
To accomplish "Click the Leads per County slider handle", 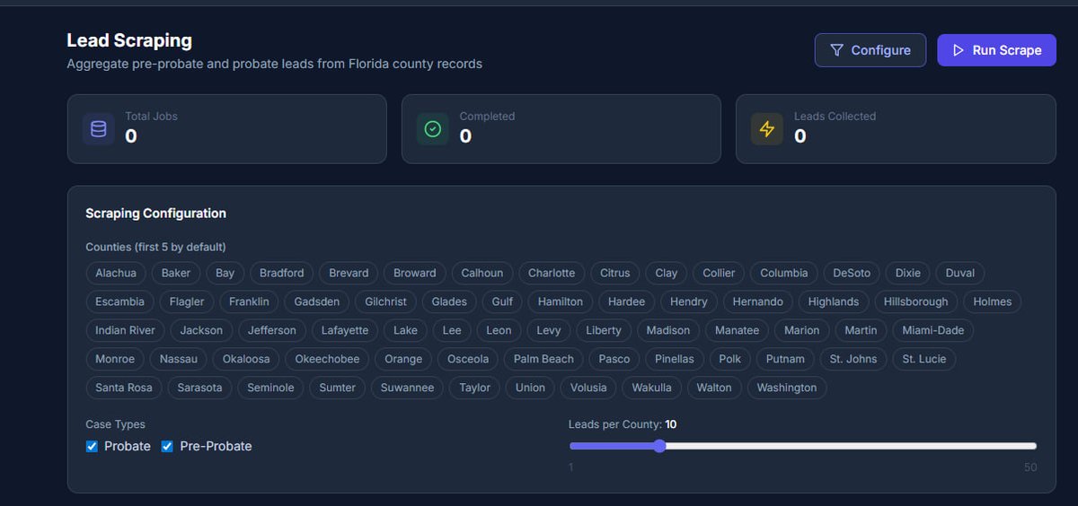I will (x=659, y=446).
